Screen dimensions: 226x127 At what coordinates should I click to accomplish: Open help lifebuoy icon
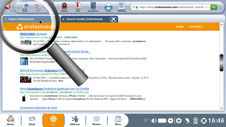pyautogui.click(x=204, y=121)
